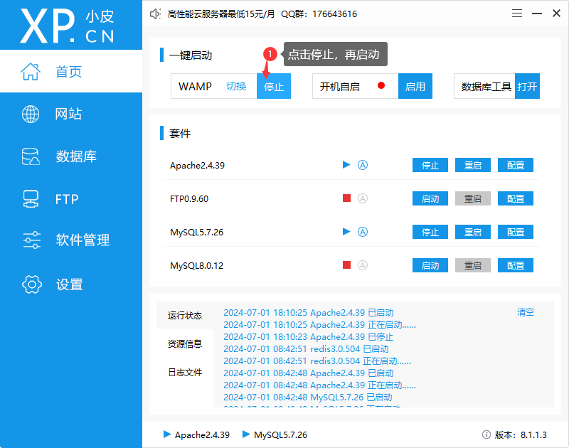Click the version info icon
Screen dimensions: 569x448
coord(486,434)
